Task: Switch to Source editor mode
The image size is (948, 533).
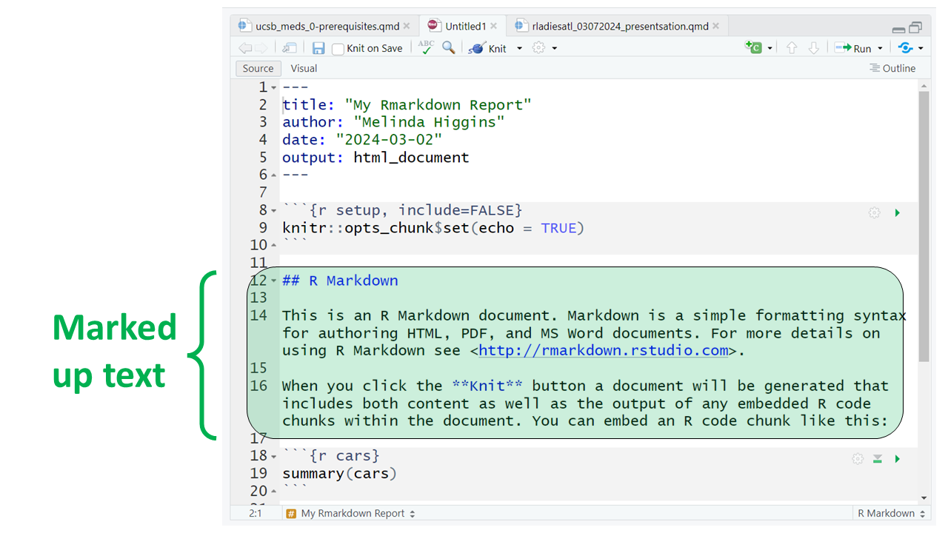Action: [x=258, y=68]
